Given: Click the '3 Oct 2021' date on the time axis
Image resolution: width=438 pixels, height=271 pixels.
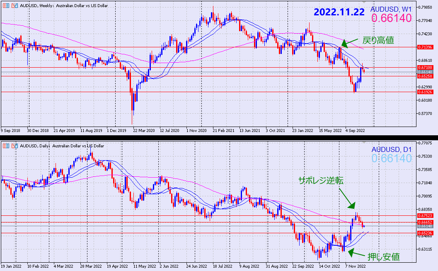Looking at the screenshot, I should [x=276, y=131].
